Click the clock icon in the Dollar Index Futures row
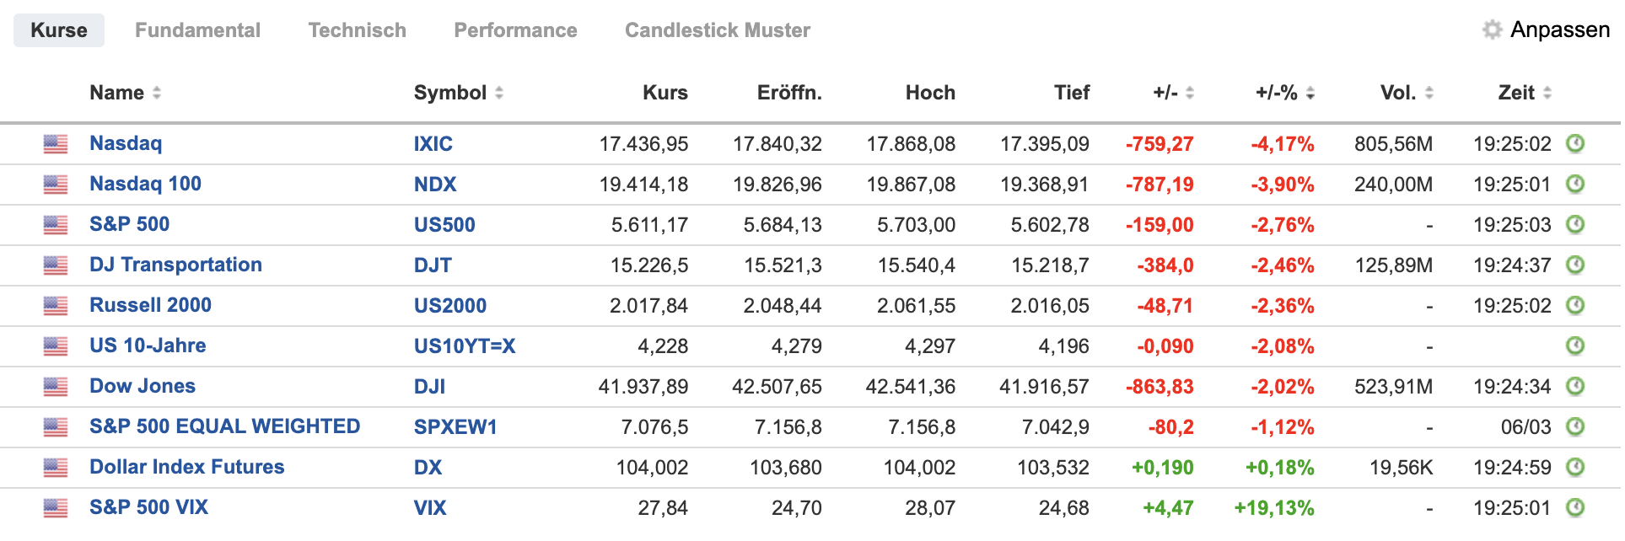The image size is (1625, 541). point(1575,467)
